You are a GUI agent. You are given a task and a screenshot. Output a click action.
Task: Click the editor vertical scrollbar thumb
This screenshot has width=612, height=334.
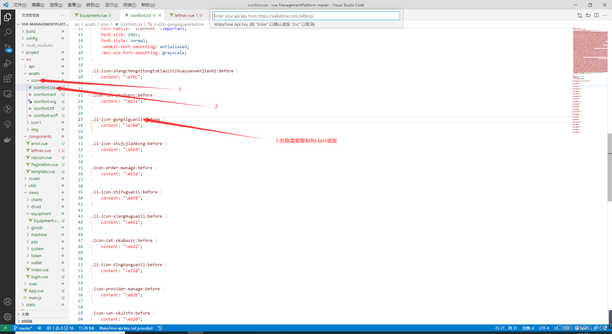click(x=610, y=167)
